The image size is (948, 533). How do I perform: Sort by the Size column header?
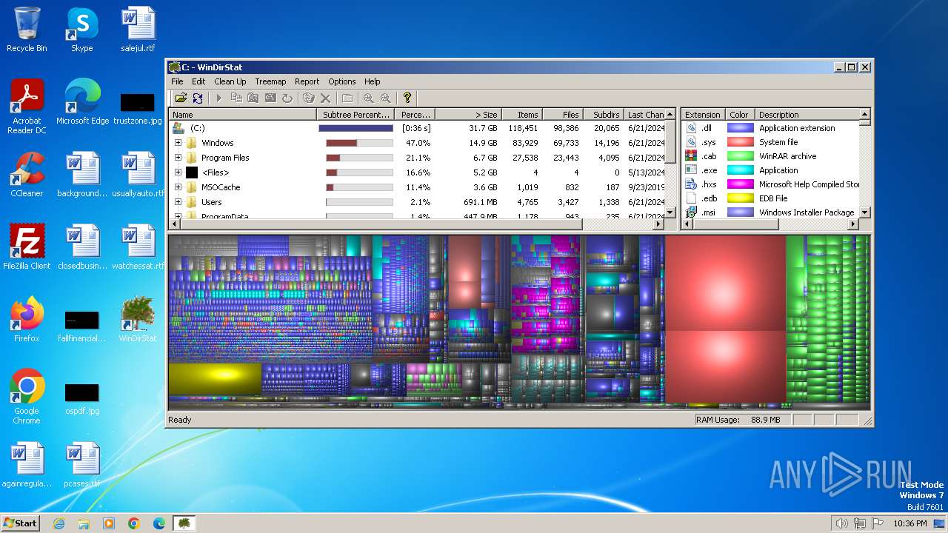tap(468, 115)
